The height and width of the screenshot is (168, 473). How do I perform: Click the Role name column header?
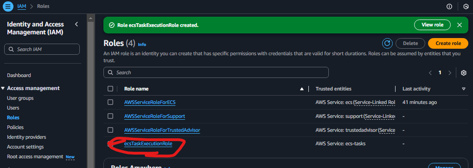click(136, 89)
